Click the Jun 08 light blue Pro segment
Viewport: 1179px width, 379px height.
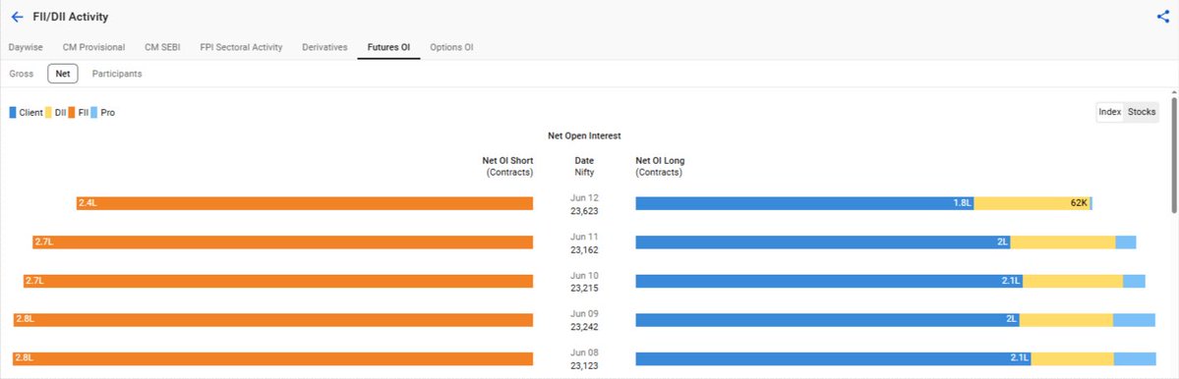coord(1135,358)
